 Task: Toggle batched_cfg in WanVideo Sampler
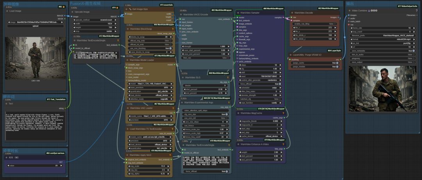(260, 99)
